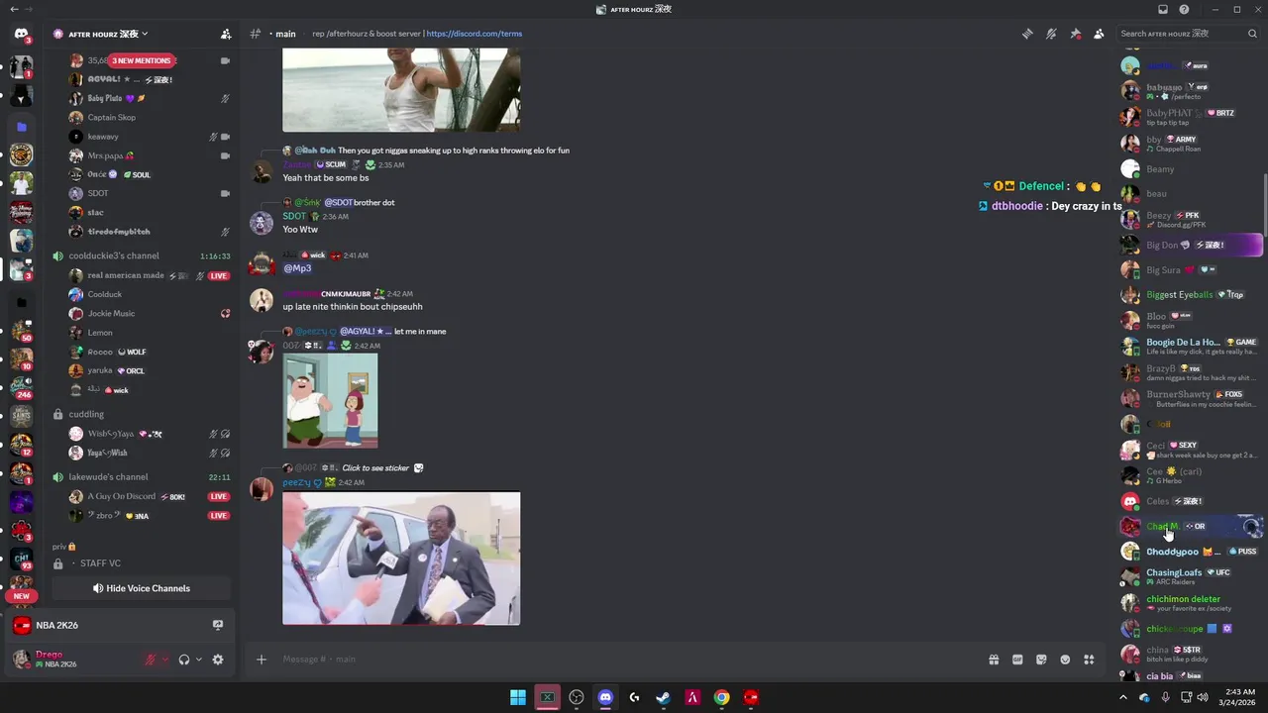Select Jockie Music in voice channel
Screen dimensions: 1268x713
pyautogui.click(x=149, y=313)
